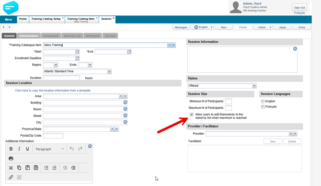The height and width of the screenshot is (186, 321).
Task: Expand the Provider dropdown arrow
Action: [295, 133]
